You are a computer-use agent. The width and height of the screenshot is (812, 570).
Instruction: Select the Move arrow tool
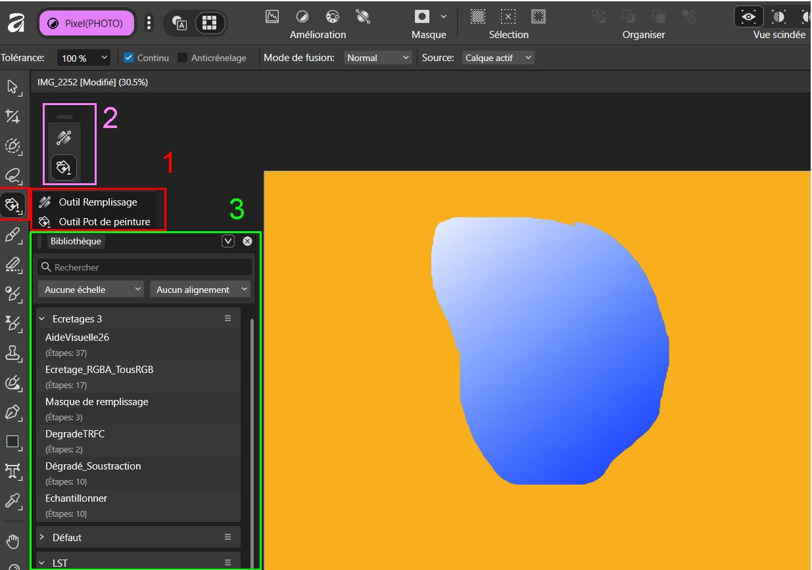13,87
